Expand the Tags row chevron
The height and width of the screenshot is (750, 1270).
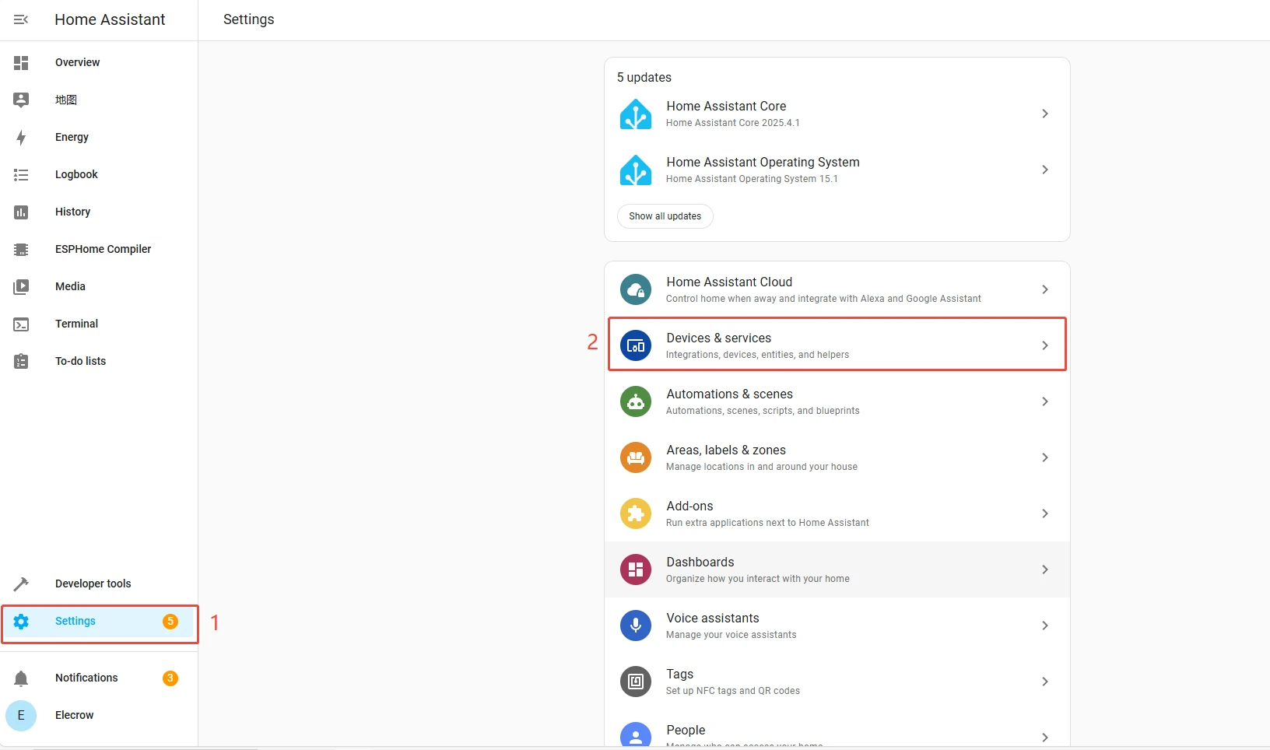click(1044, 682)
